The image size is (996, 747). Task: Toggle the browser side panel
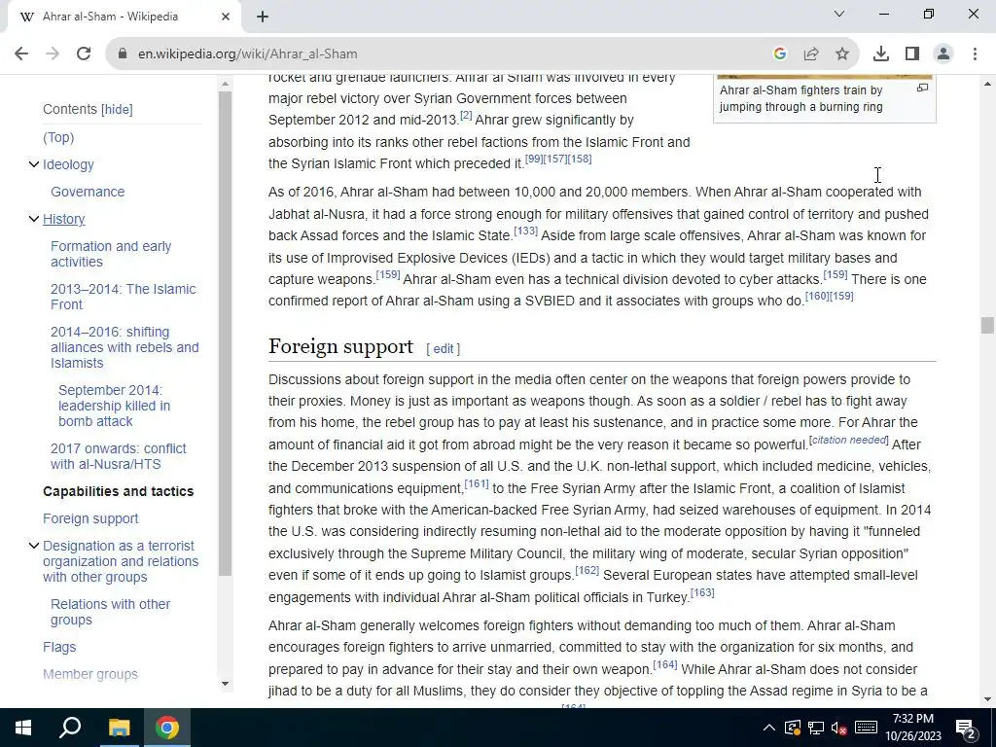tap(912, 54)
